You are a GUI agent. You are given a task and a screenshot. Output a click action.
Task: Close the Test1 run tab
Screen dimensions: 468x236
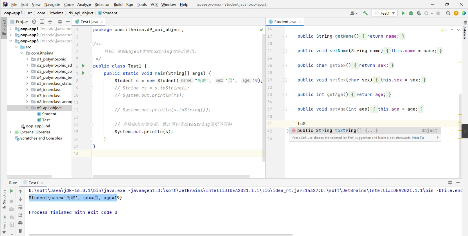pyautogui.click(x=42, y=183)
